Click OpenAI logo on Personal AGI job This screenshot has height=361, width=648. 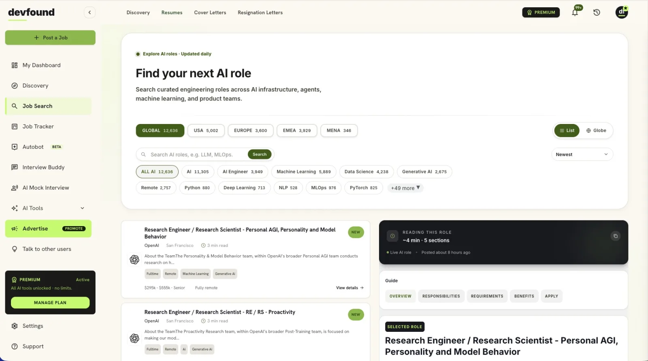134,259
